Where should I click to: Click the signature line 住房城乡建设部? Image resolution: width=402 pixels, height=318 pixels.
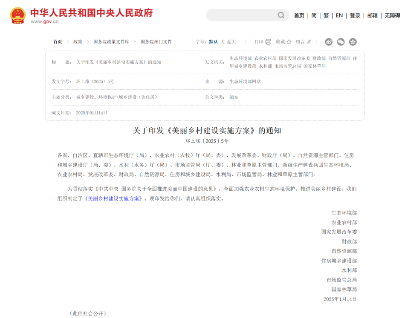[339, 261]
